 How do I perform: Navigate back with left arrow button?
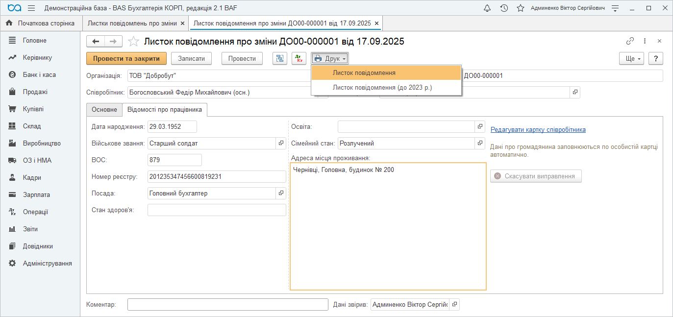click(96, 42)
